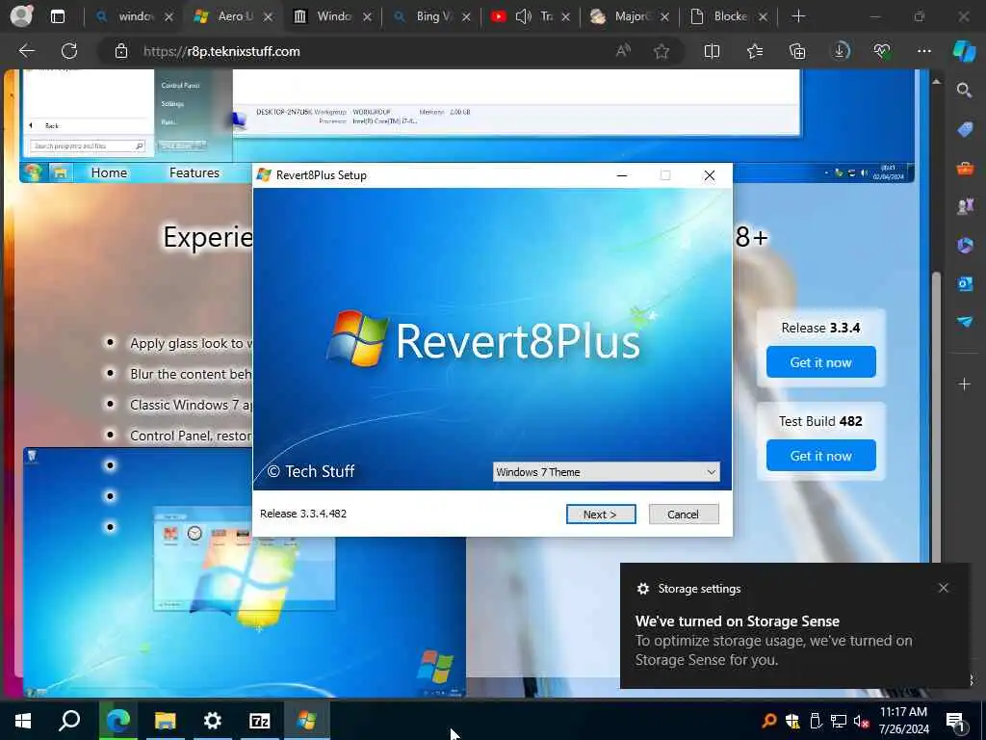Open a new browser tab
Image resolution: width=986 pixels, height=740 pixels.
coord(798,16)
